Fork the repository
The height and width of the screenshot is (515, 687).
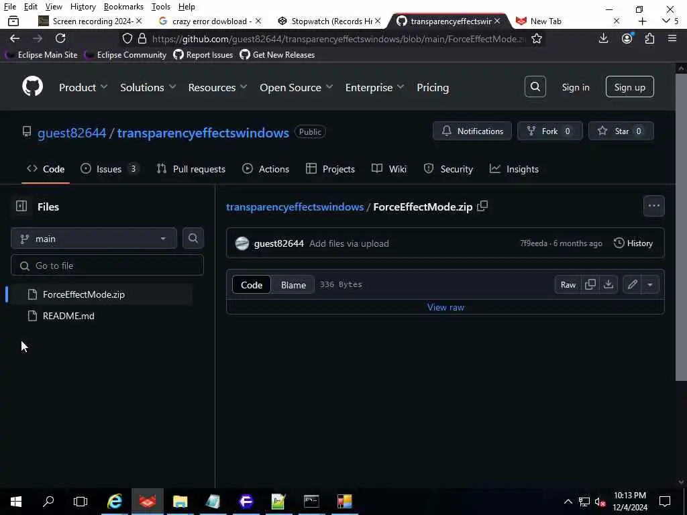[549, 131]
